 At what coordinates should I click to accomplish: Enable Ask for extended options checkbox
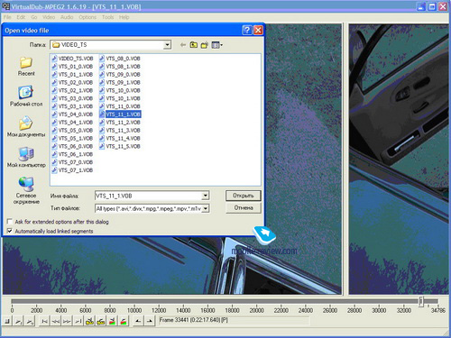click(10, 222)
